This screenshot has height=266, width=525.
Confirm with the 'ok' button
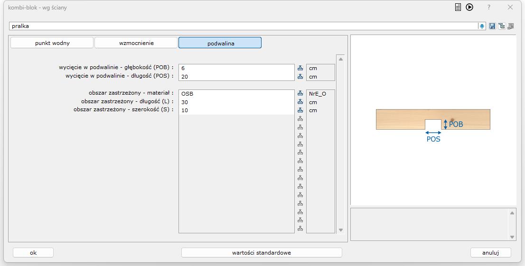click(33, 253)
